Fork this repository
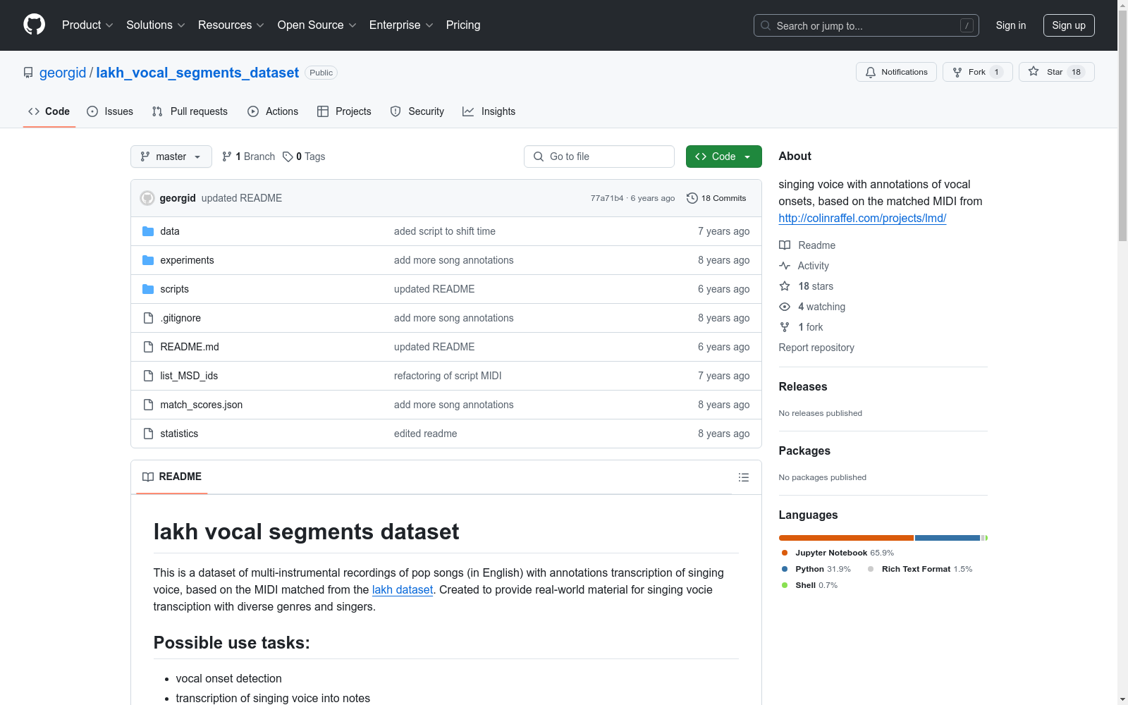This screenshot has height=705, width=1128. 977,72
